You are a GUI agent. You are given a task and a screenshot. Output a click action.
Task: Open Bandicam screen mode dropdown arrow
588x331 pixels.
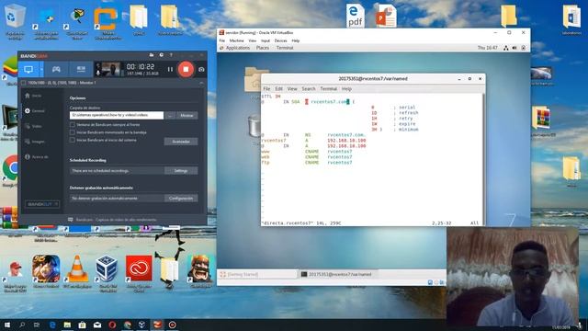pos(41,70)
